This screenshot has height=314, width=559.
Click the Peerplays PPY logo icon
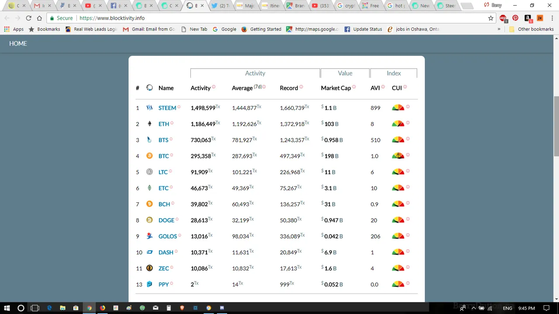click(x=149, y=284)
